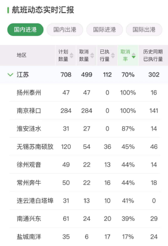This screenshot has height=246, width=168.
Task: Switch to 国际进港 tab
Action: [105, 29]
